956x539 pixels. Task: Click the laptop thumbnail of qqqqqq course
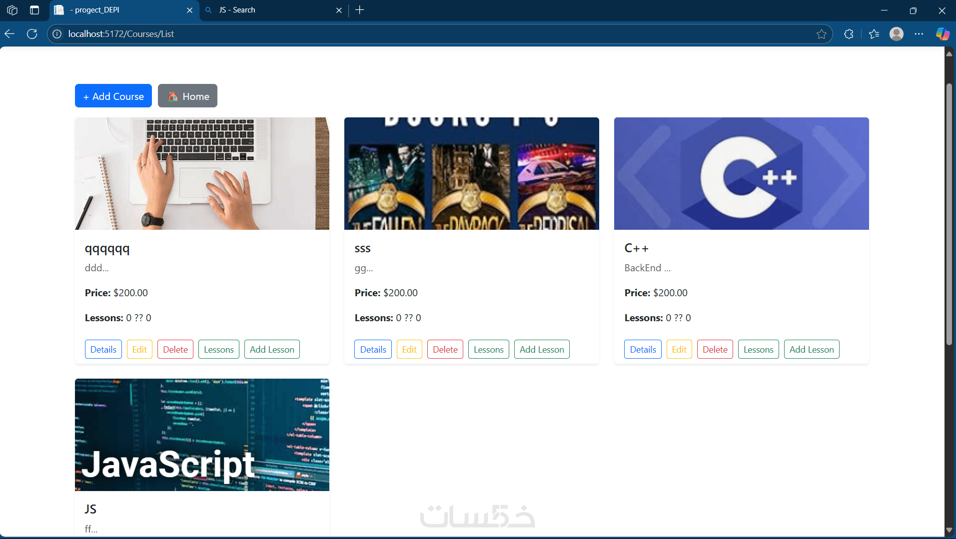(x=202, y=173)
